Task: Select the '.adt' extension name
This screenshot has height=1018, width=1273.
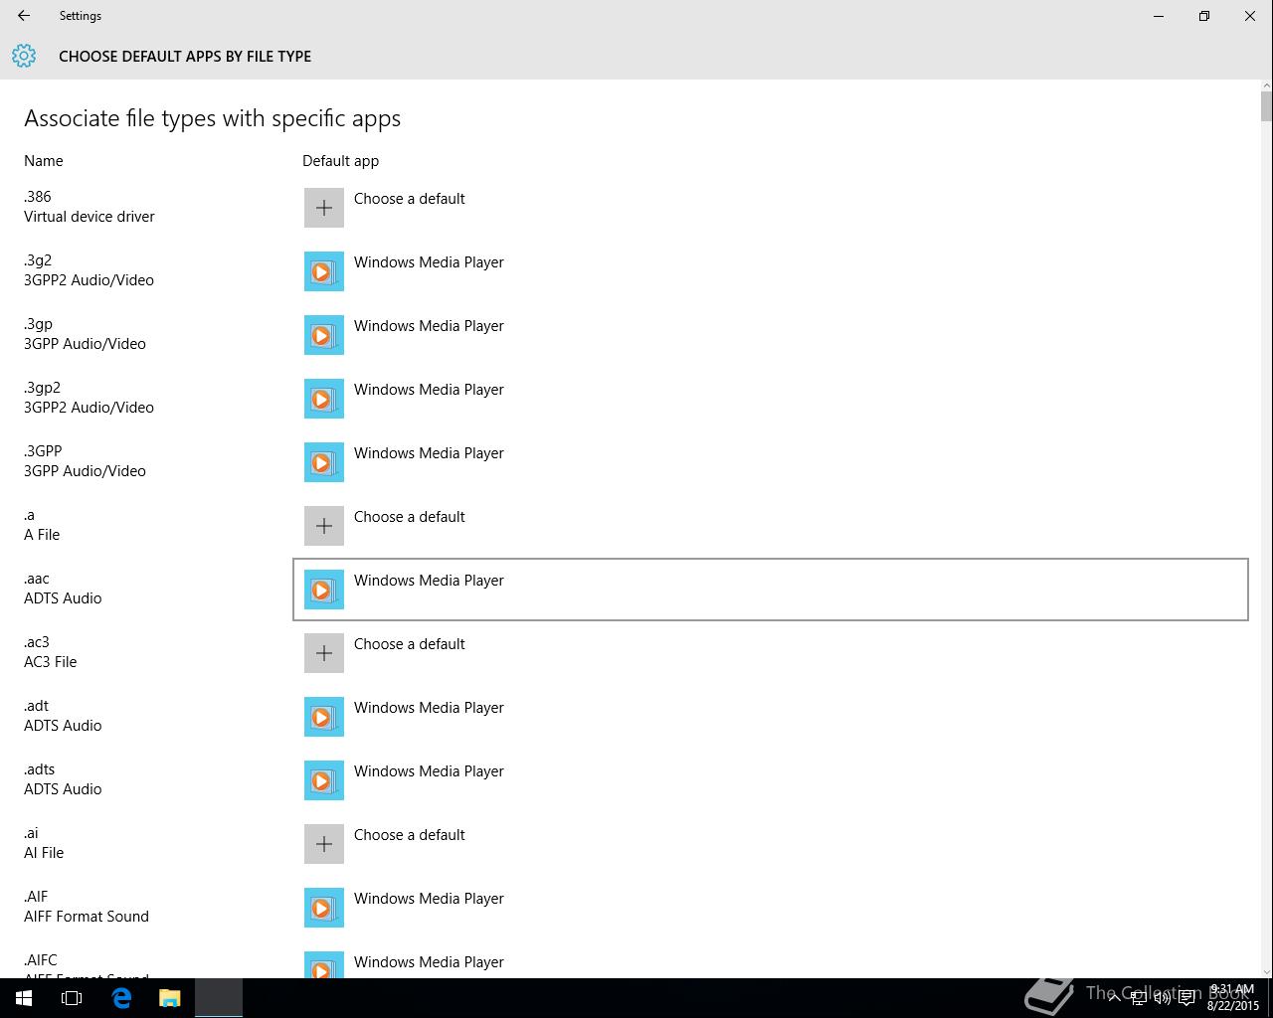Action: (x=36, y=706)
